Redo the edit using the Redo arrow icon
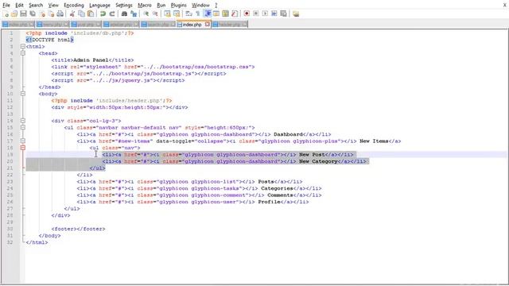The width and height of the screenshot is (509, 286). [112, 14]
